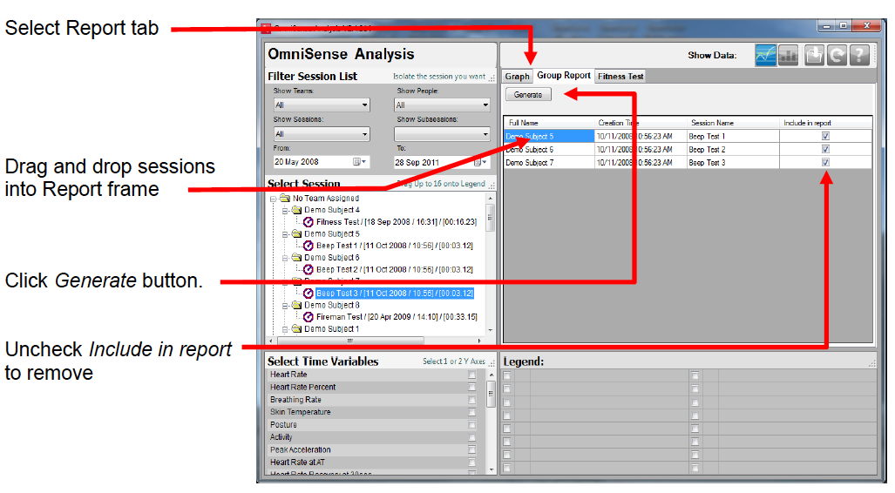Enable the Peak Acceleration checkbox
Viewport: 895px width, 493px height.
471,450
